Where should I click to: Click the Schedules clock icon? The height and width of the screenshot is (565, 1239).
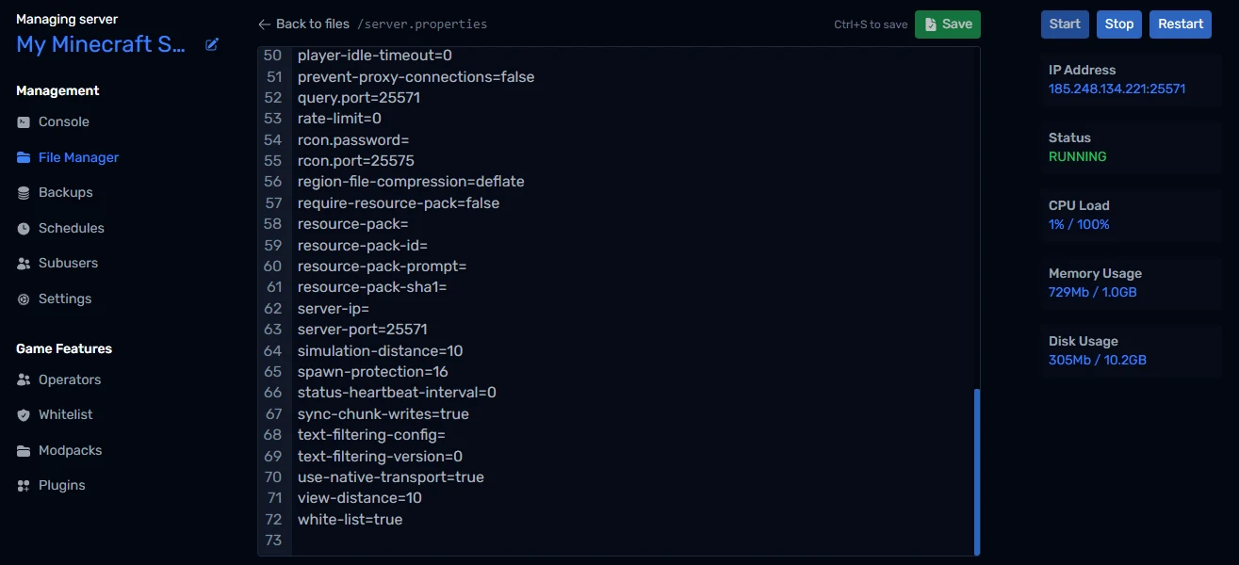24,228
